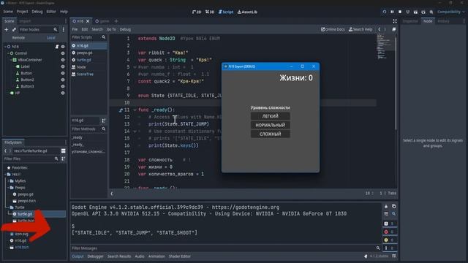The height and width of the screenshot is (263, 468).
Task: Add a new node with the plus icon
Action: point(7,29)
